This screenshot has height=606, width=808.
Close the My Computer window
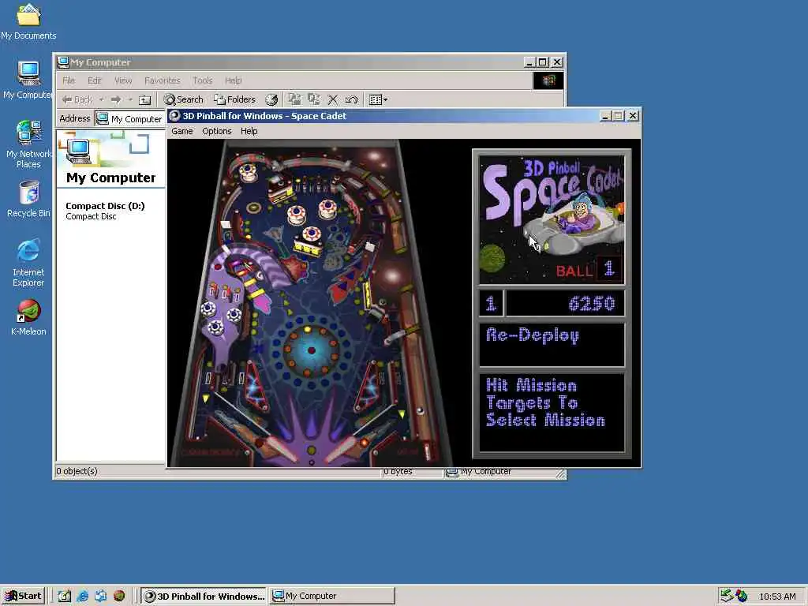(x=557, y=62)
